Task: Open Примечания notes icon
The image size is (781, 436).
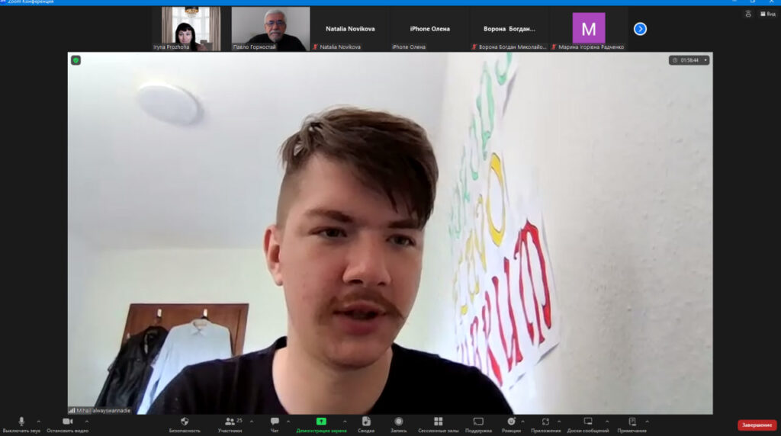Action: 632,422
